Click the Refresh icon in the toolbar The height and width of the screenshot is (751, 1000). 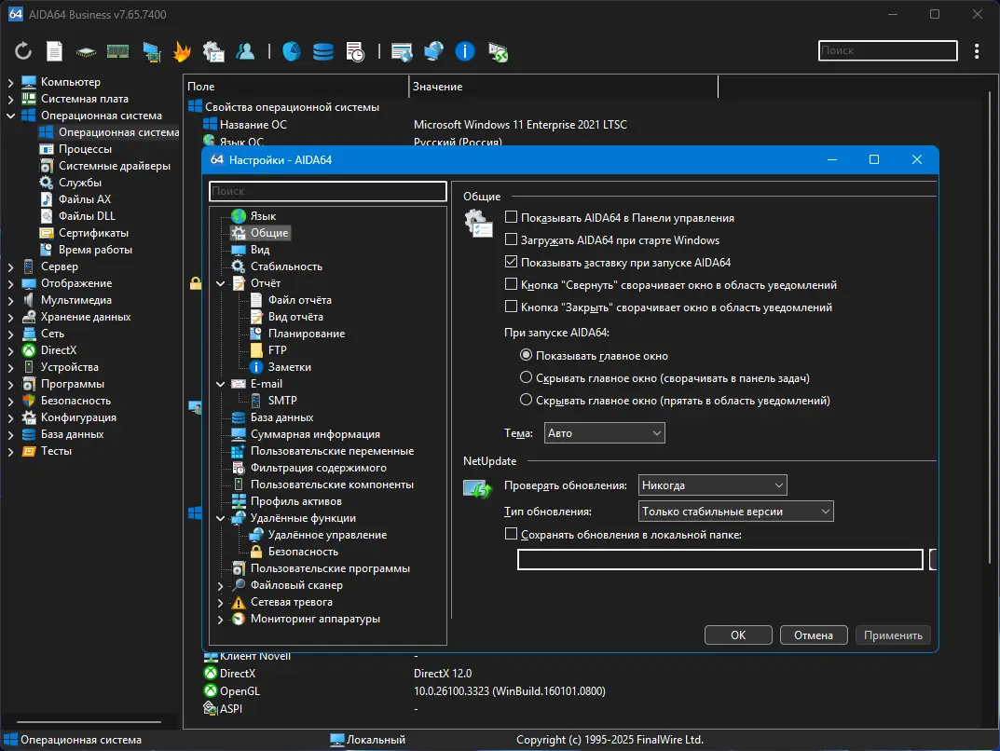(x=23, y=51)
